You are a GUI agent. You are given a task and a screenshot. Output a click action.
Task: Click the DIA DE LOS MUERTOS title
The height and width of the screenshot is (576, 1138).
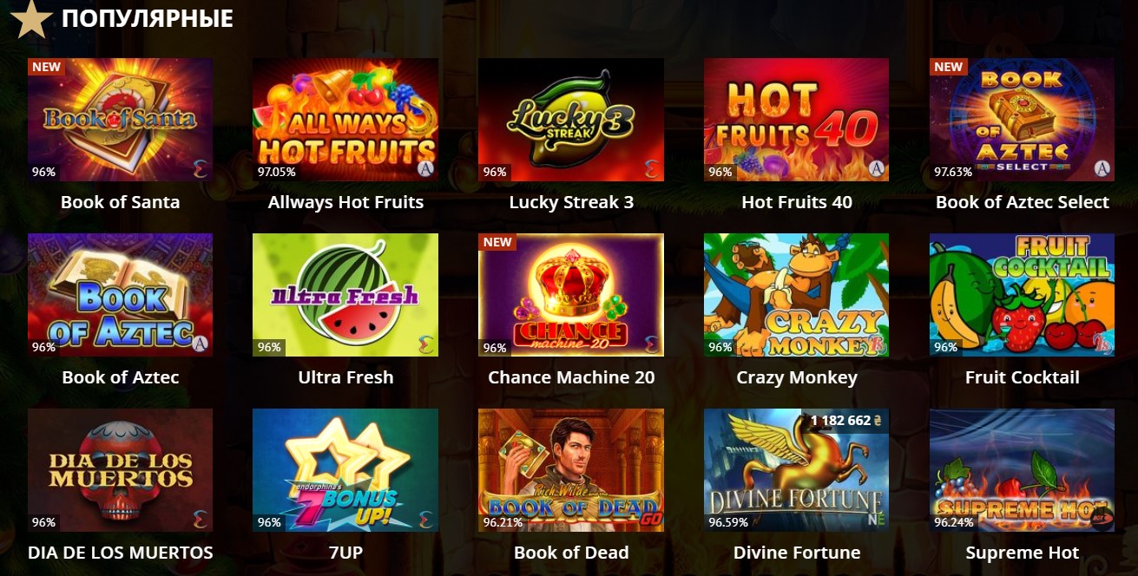120,553
